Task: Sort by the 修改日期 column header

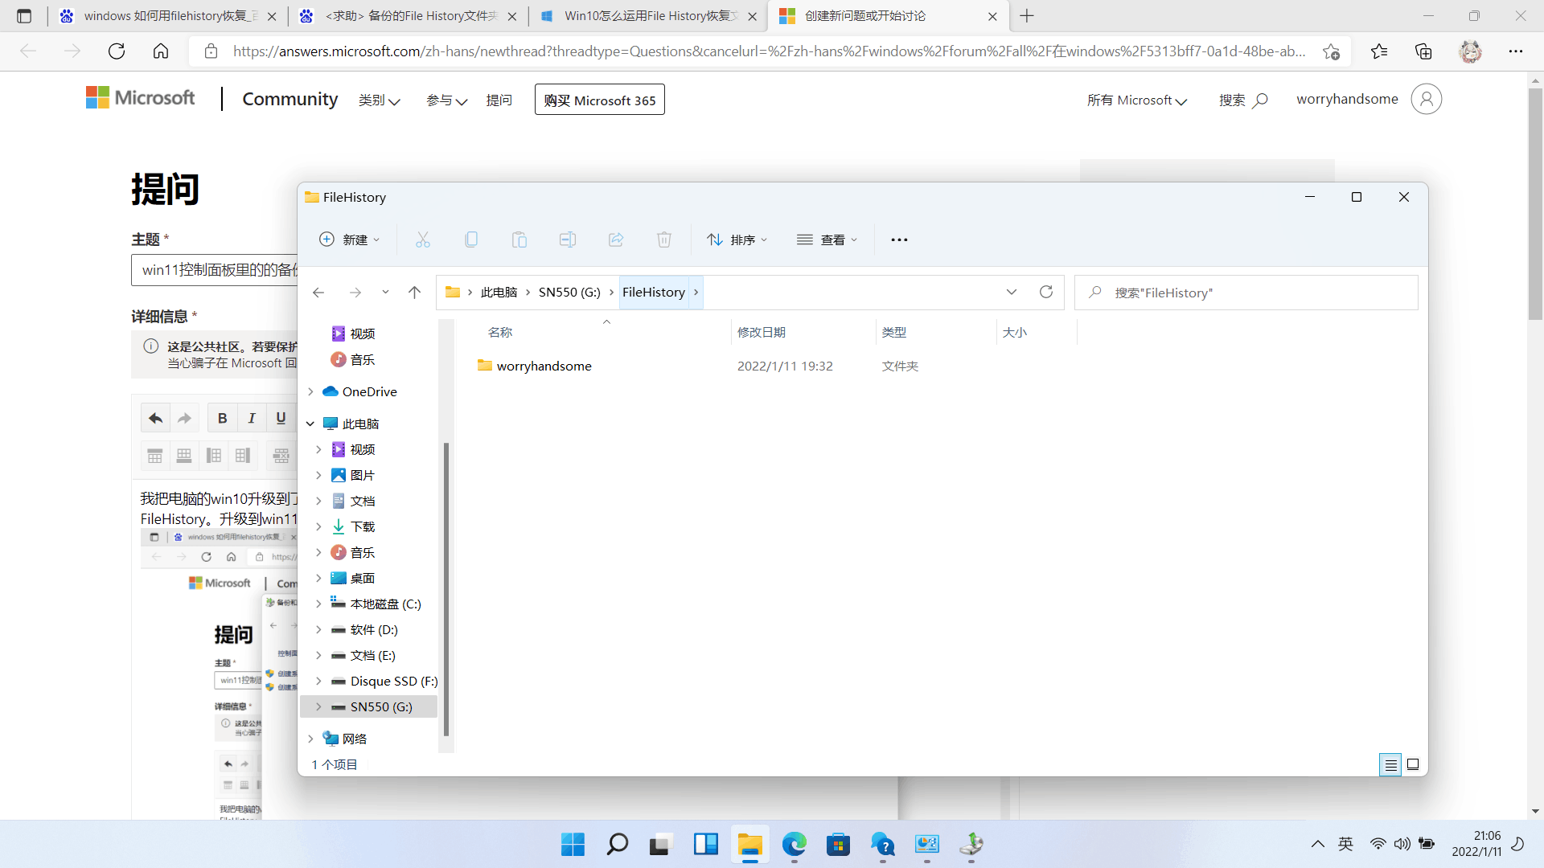Action: point(762,332)
